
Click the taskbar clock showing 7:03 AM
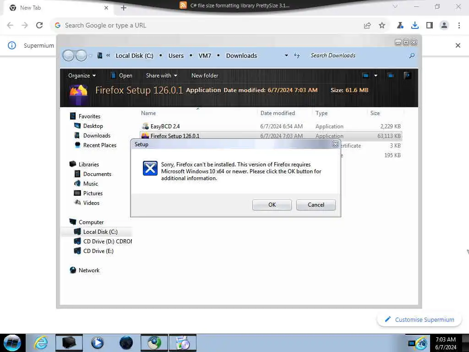coord(446,343)
